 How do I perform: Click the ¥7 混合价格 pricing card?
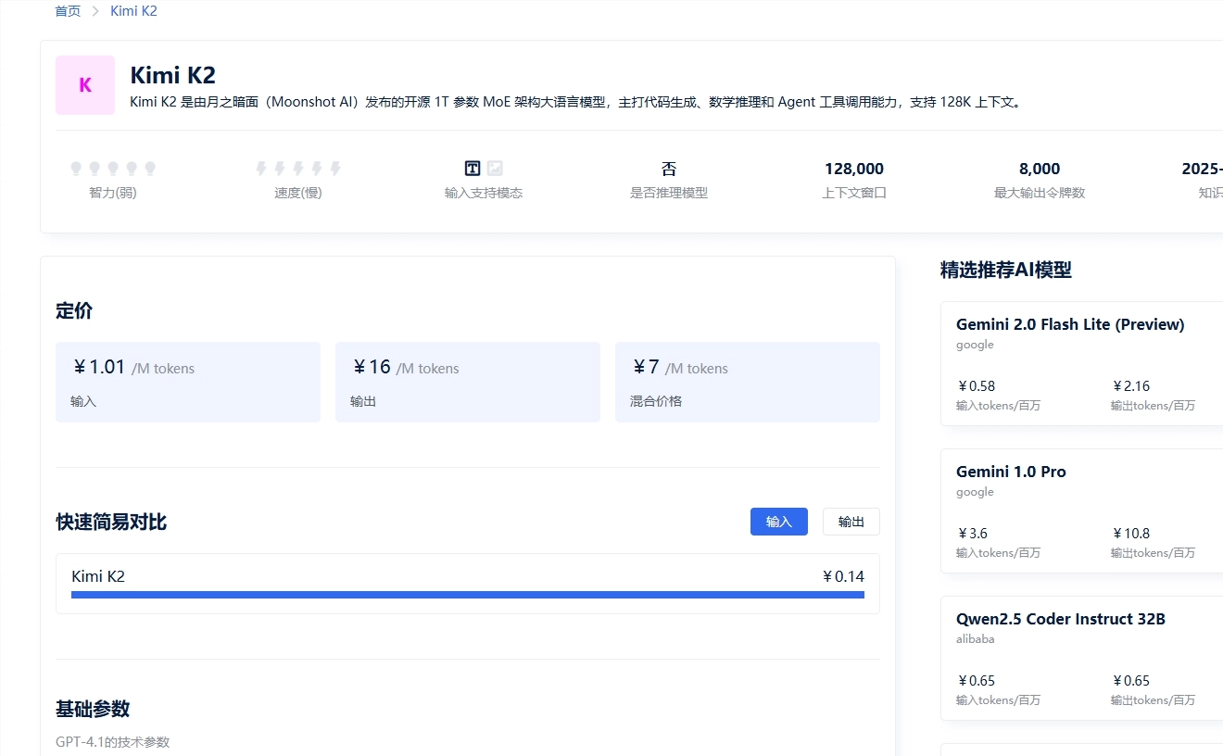pos(748,382)
